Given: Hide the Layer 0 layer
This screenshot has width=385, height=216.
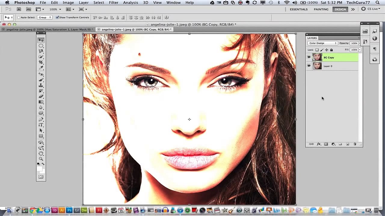Looking at the screenshot, I should tap(309, 66).
